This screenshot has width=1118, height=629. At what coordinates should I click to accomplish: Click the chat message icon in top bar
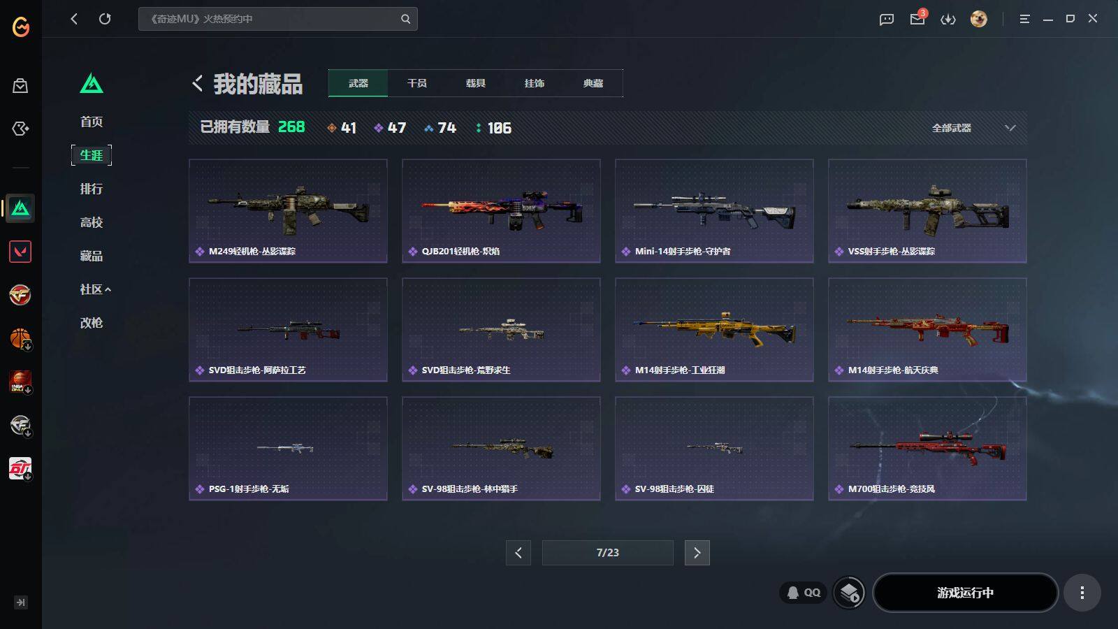[x=887, y=19]
